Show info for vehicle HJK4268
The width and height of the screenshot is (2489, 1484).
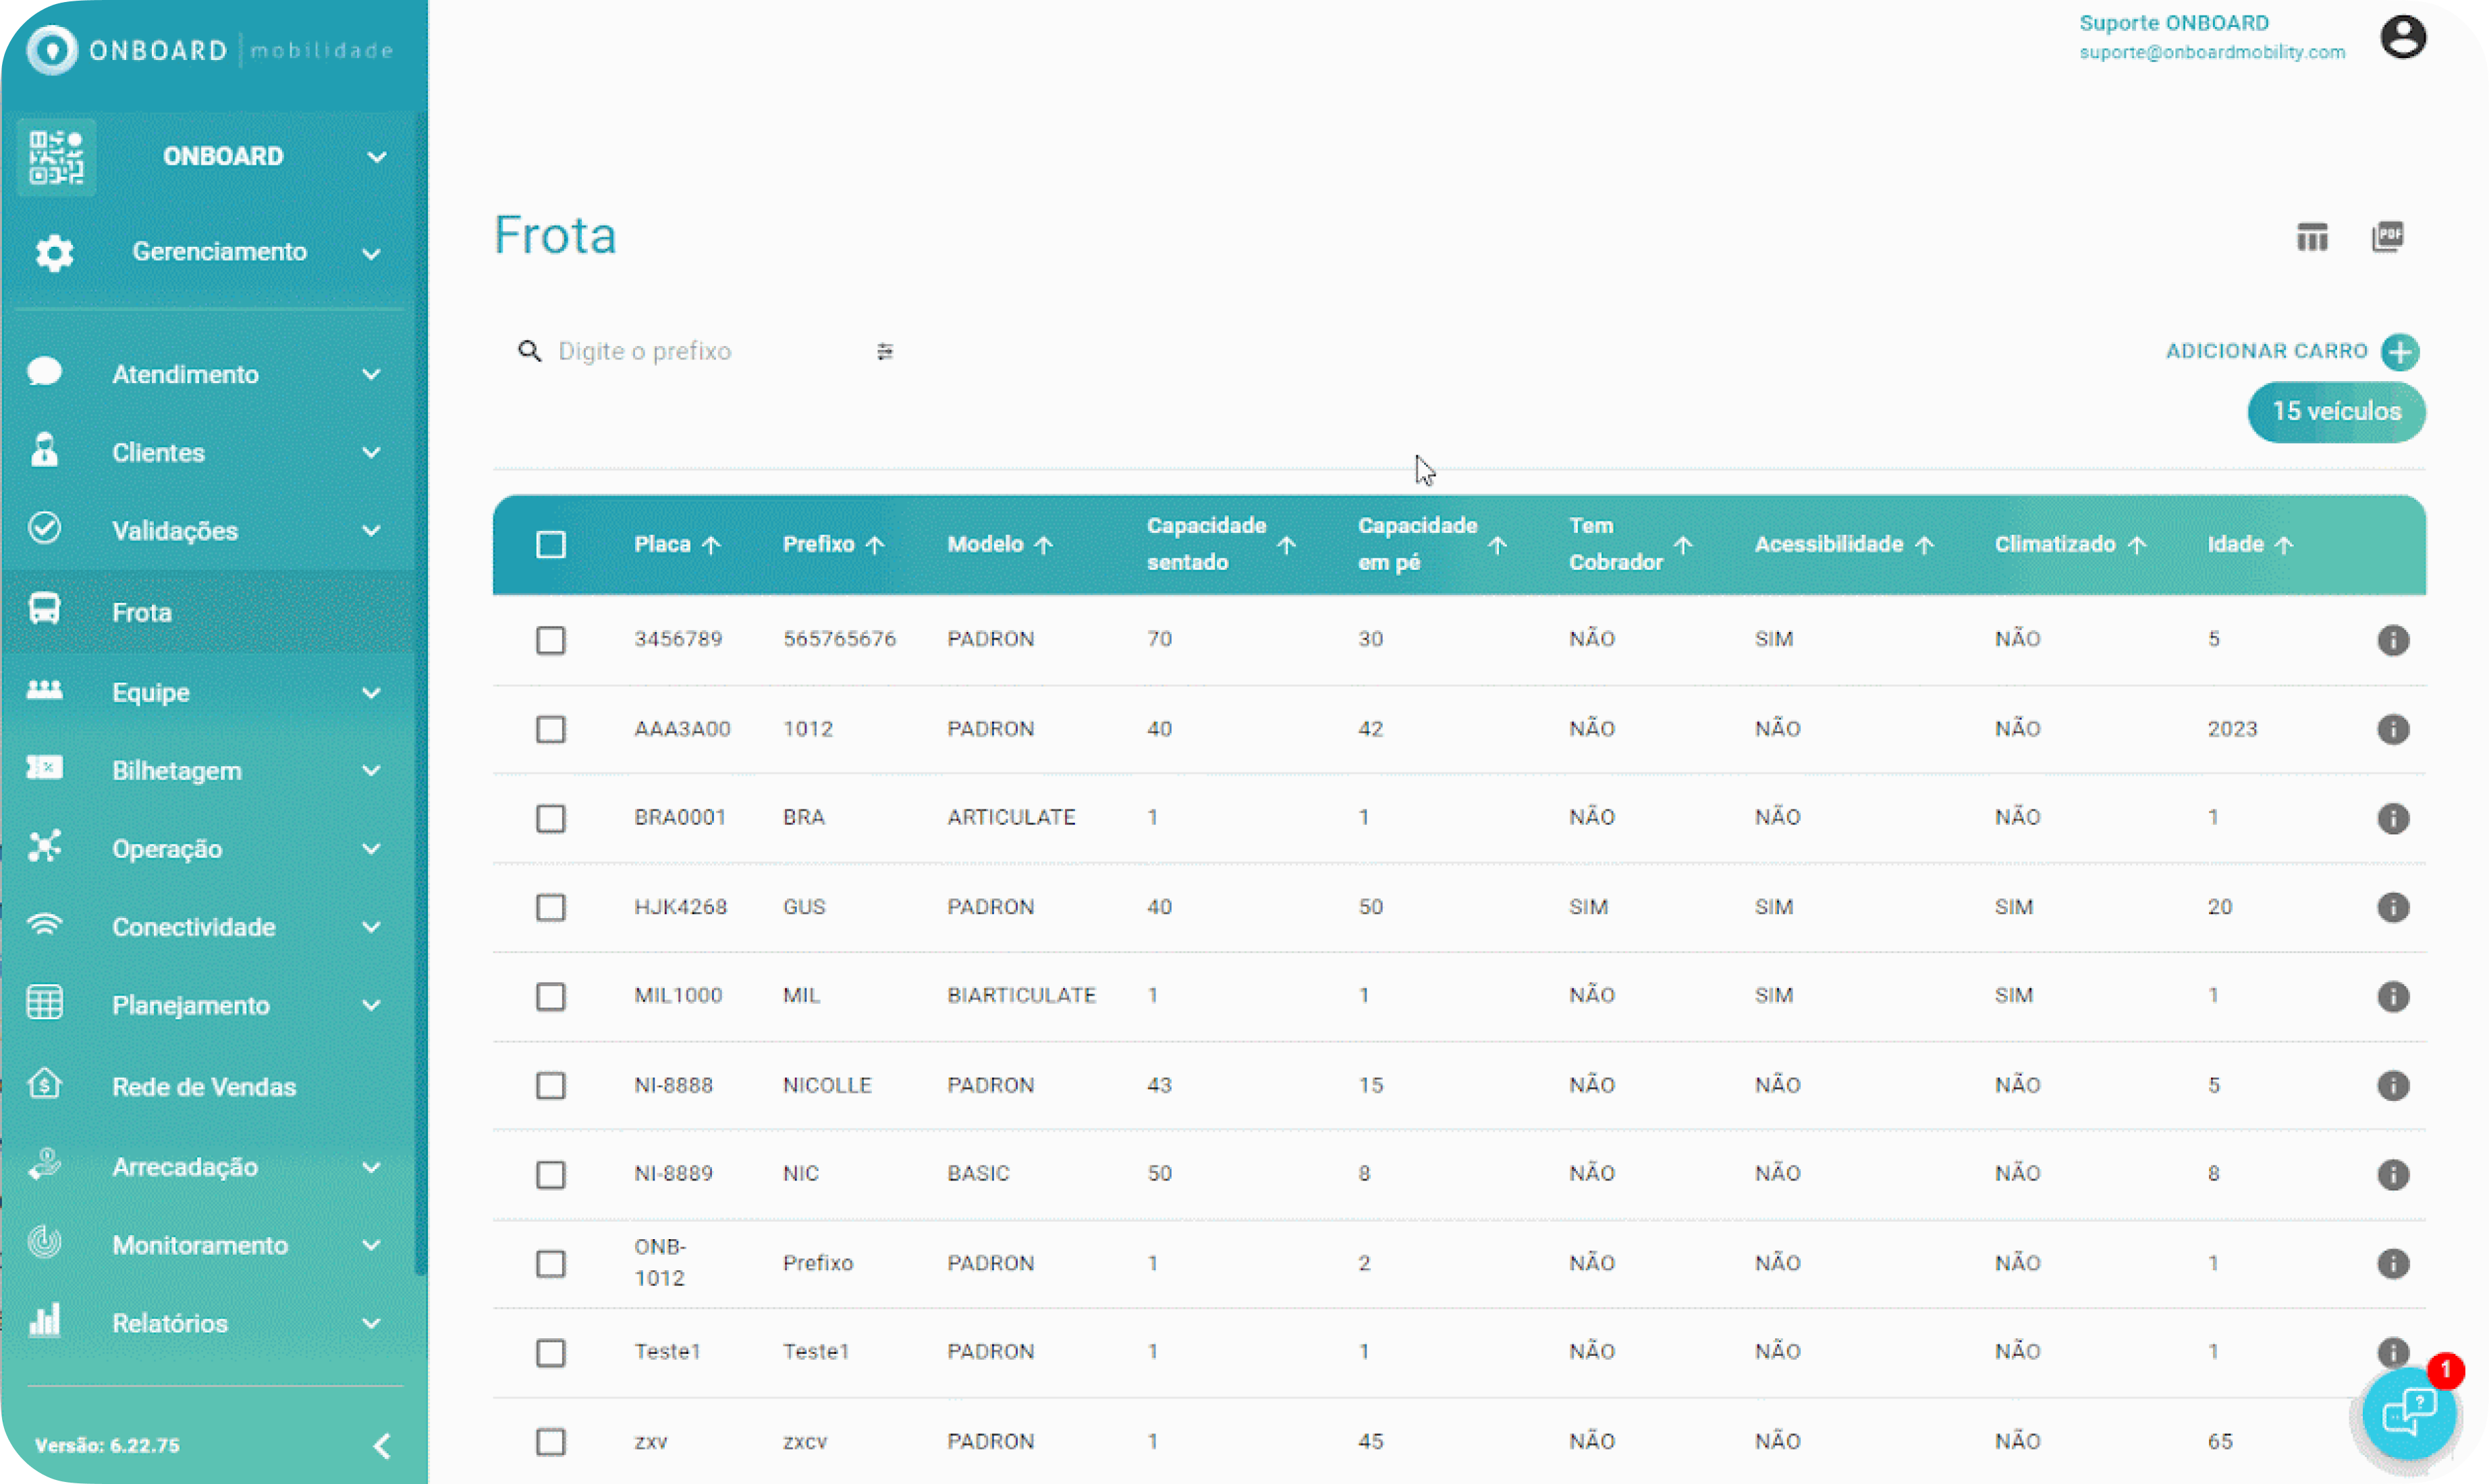(x=2393, y=907)
